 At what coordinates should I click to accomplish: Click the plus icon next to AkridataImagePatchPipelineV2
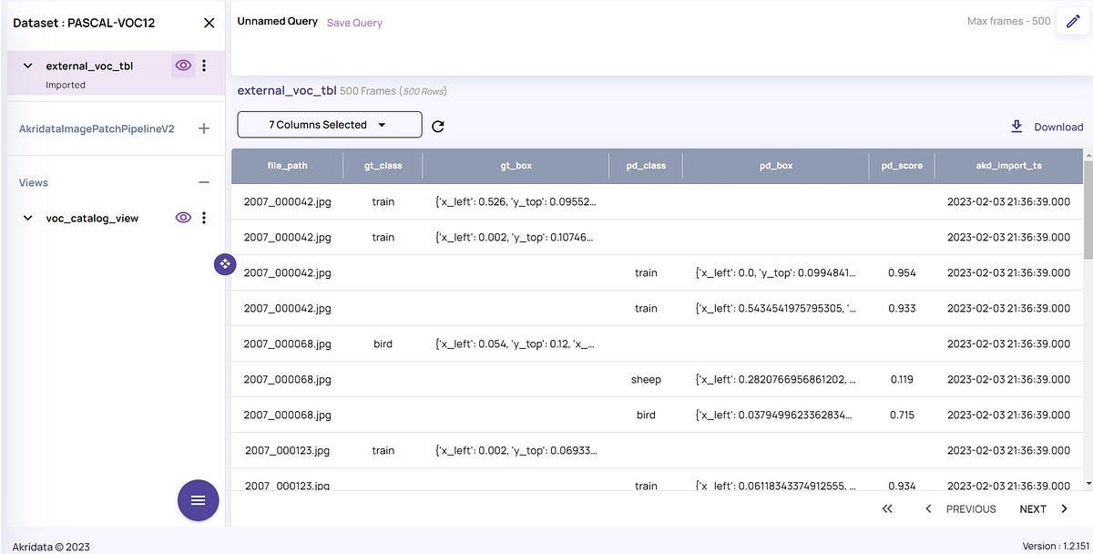tap(204, 128)
